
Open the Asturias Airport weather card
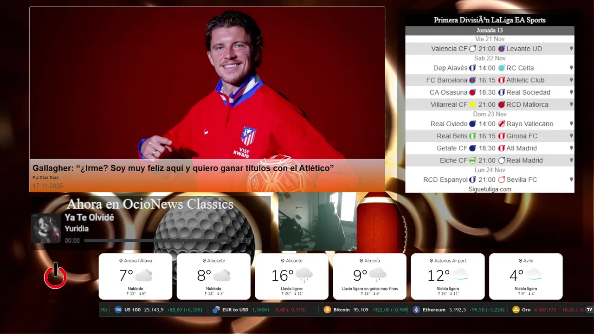click(448, 276)
